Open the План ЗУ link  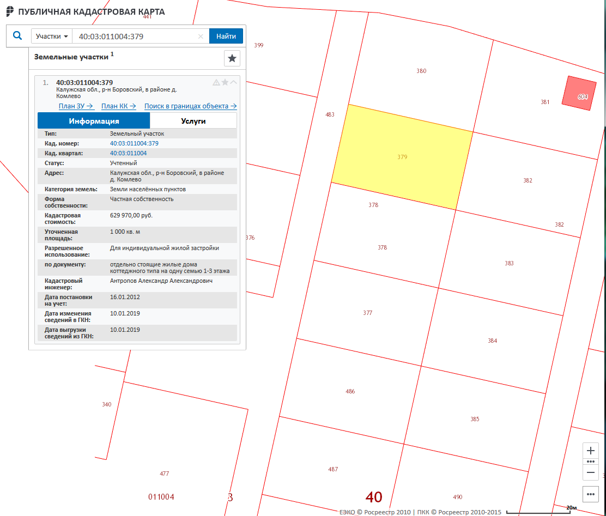(x=76, y=106)
